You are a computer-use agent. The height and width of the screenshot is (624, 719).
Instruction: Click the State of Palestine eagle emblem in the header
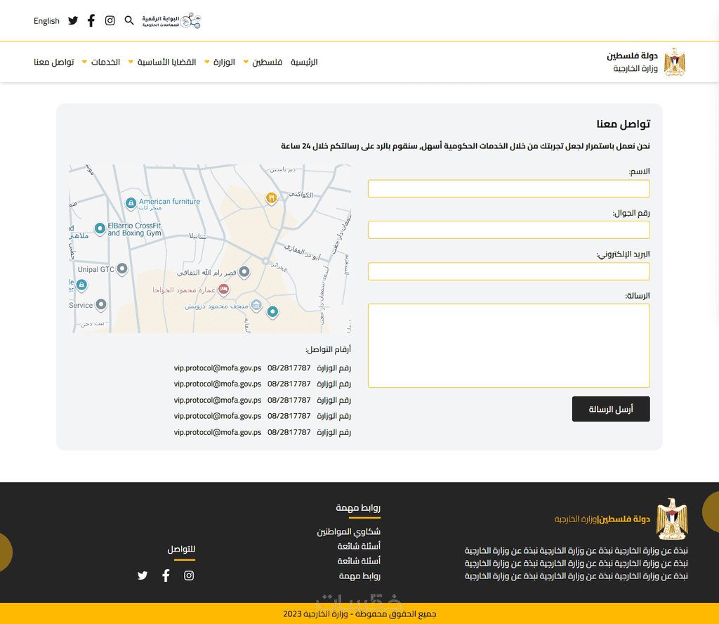point(674,62)
